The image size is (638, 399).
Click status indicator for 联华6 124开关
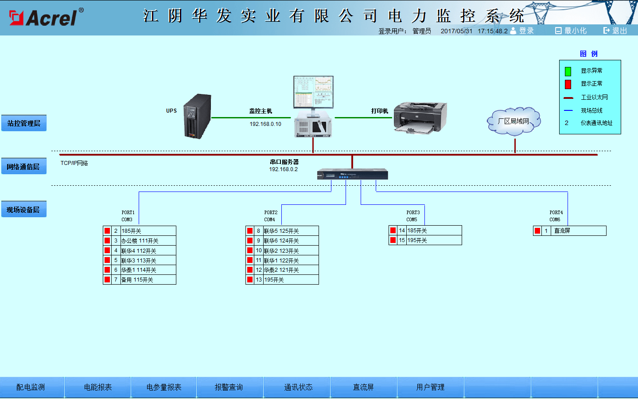coord(250,241)
